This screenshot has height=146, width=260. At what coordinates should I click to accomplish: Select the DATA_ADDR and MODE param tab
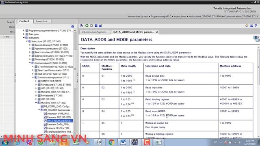[x=134, y=32]
